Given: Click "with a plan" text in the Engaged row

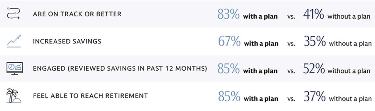Looking at the screenshot, I should pyautogui.click(x=260, y=71).
